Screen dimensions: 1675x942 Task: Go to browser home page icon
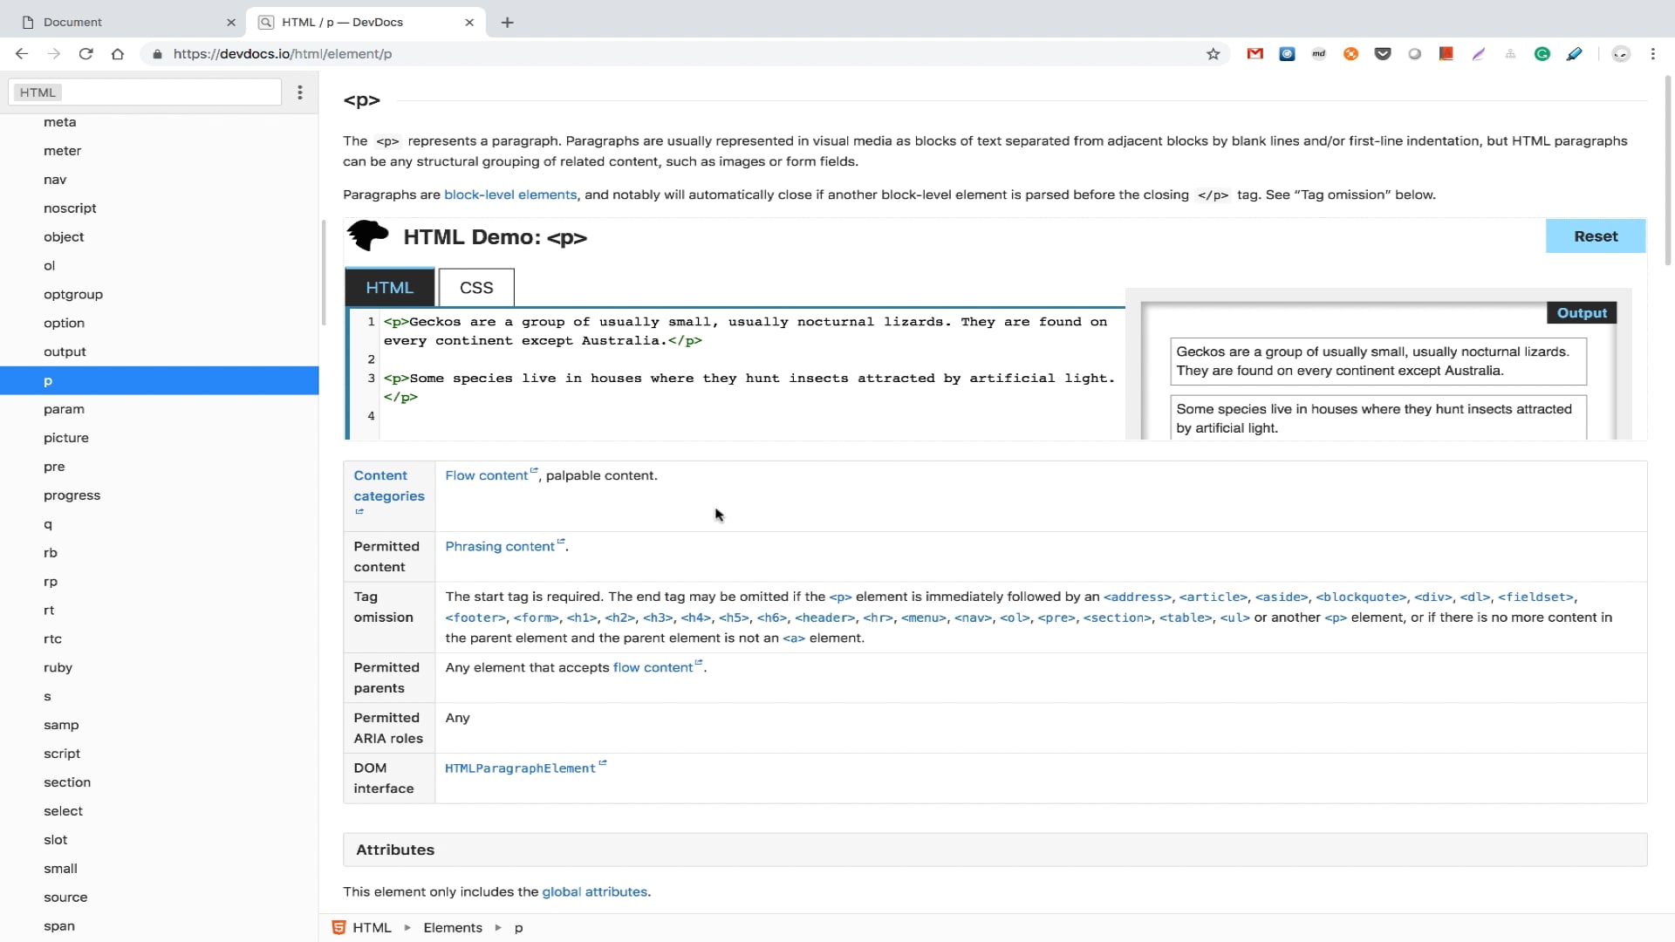pos(118,54)
